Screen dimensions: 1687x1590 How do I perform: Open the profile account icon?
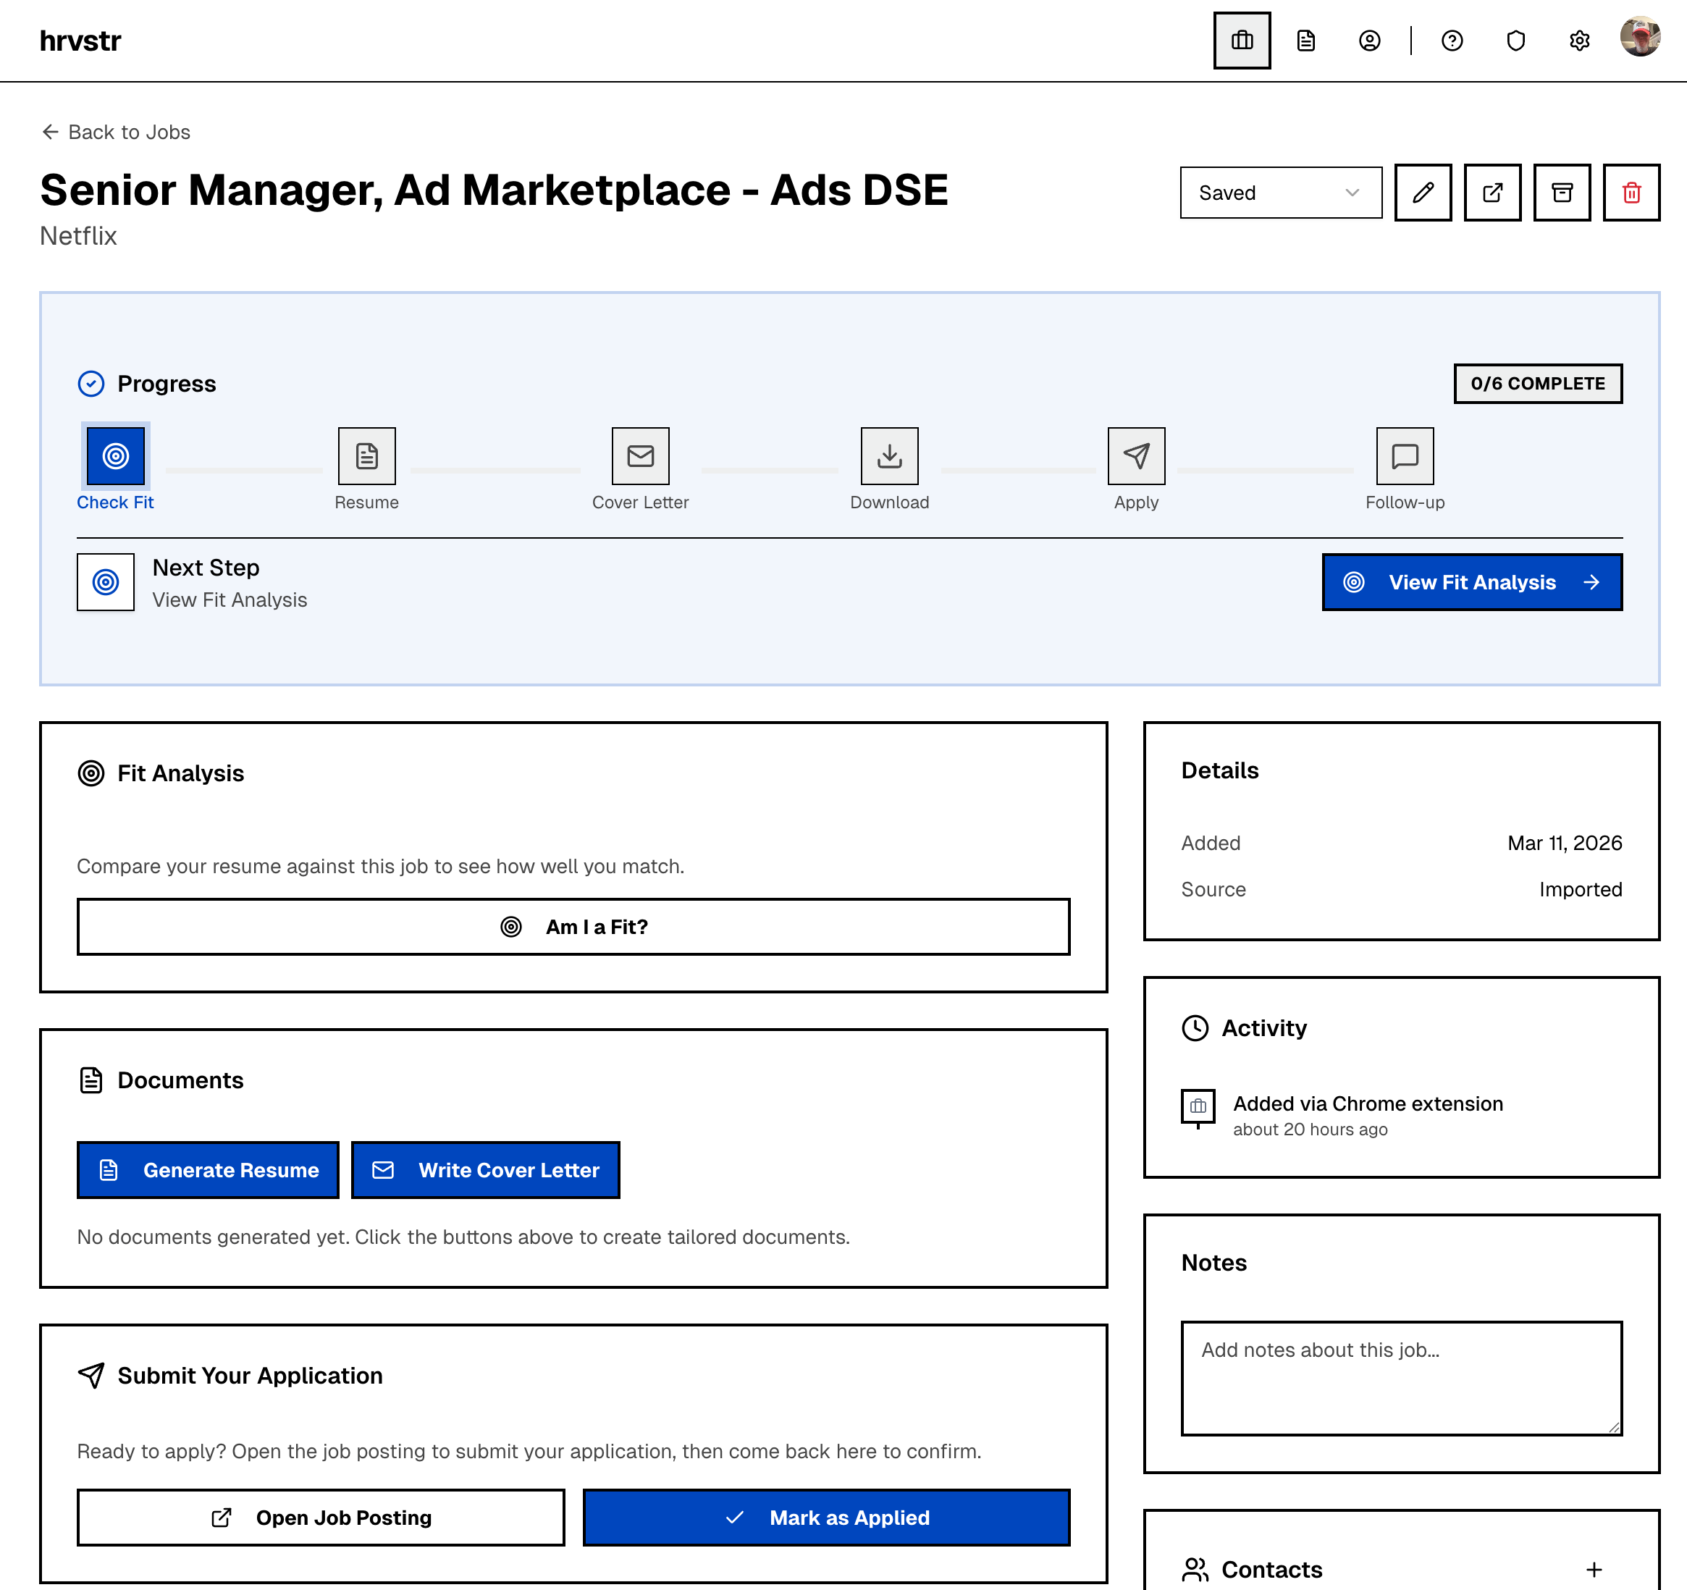pos(1368,40)
